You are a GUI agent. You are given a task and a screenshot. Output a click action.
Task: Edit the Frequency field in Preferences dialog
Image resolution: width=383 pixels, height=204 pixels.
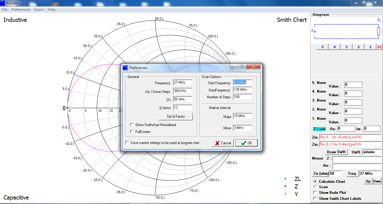(x=182, y=83)
